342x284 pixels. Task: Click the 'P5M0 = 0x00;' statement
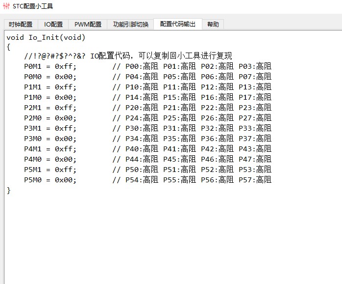50,180
